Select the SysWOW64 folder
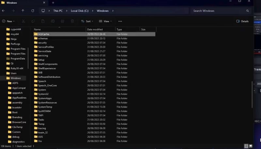Image resolution: width=261 pixels, height=149 pixels. click(94, 111)
